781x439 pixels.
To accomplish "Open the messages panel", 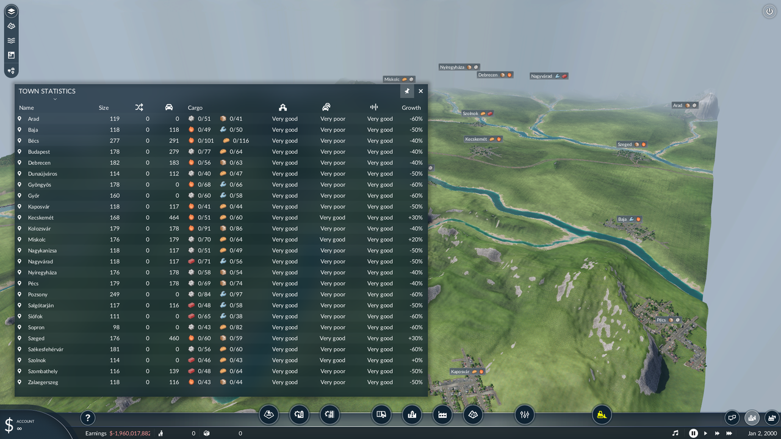I will coord(732,418).
